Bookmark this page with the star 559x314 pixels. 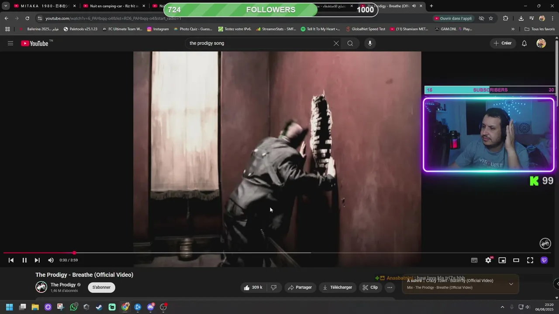click(x=491, y=18)
